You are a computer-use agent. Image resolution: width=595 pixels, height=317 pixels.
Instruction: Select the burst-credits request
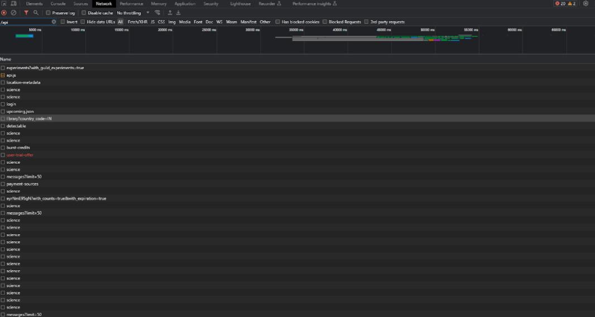click(x=297, y=148)
